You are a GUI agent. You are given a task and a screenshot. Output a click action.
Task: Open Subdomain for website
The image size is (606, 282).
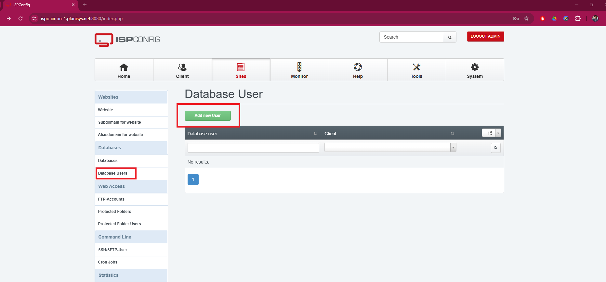coord(131,122)
